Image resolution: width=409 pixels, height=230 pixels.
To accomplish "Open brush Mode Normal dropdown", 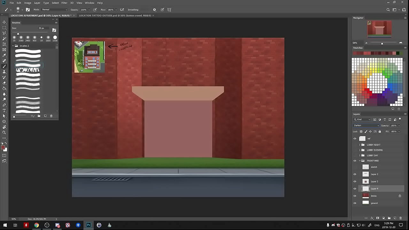I will (x=54, y=10).
